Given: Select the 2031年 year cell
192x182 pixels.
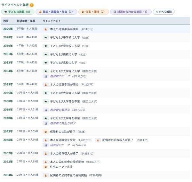Looking at the screenshot, I should pyautogui.click(x=8, y=54).
